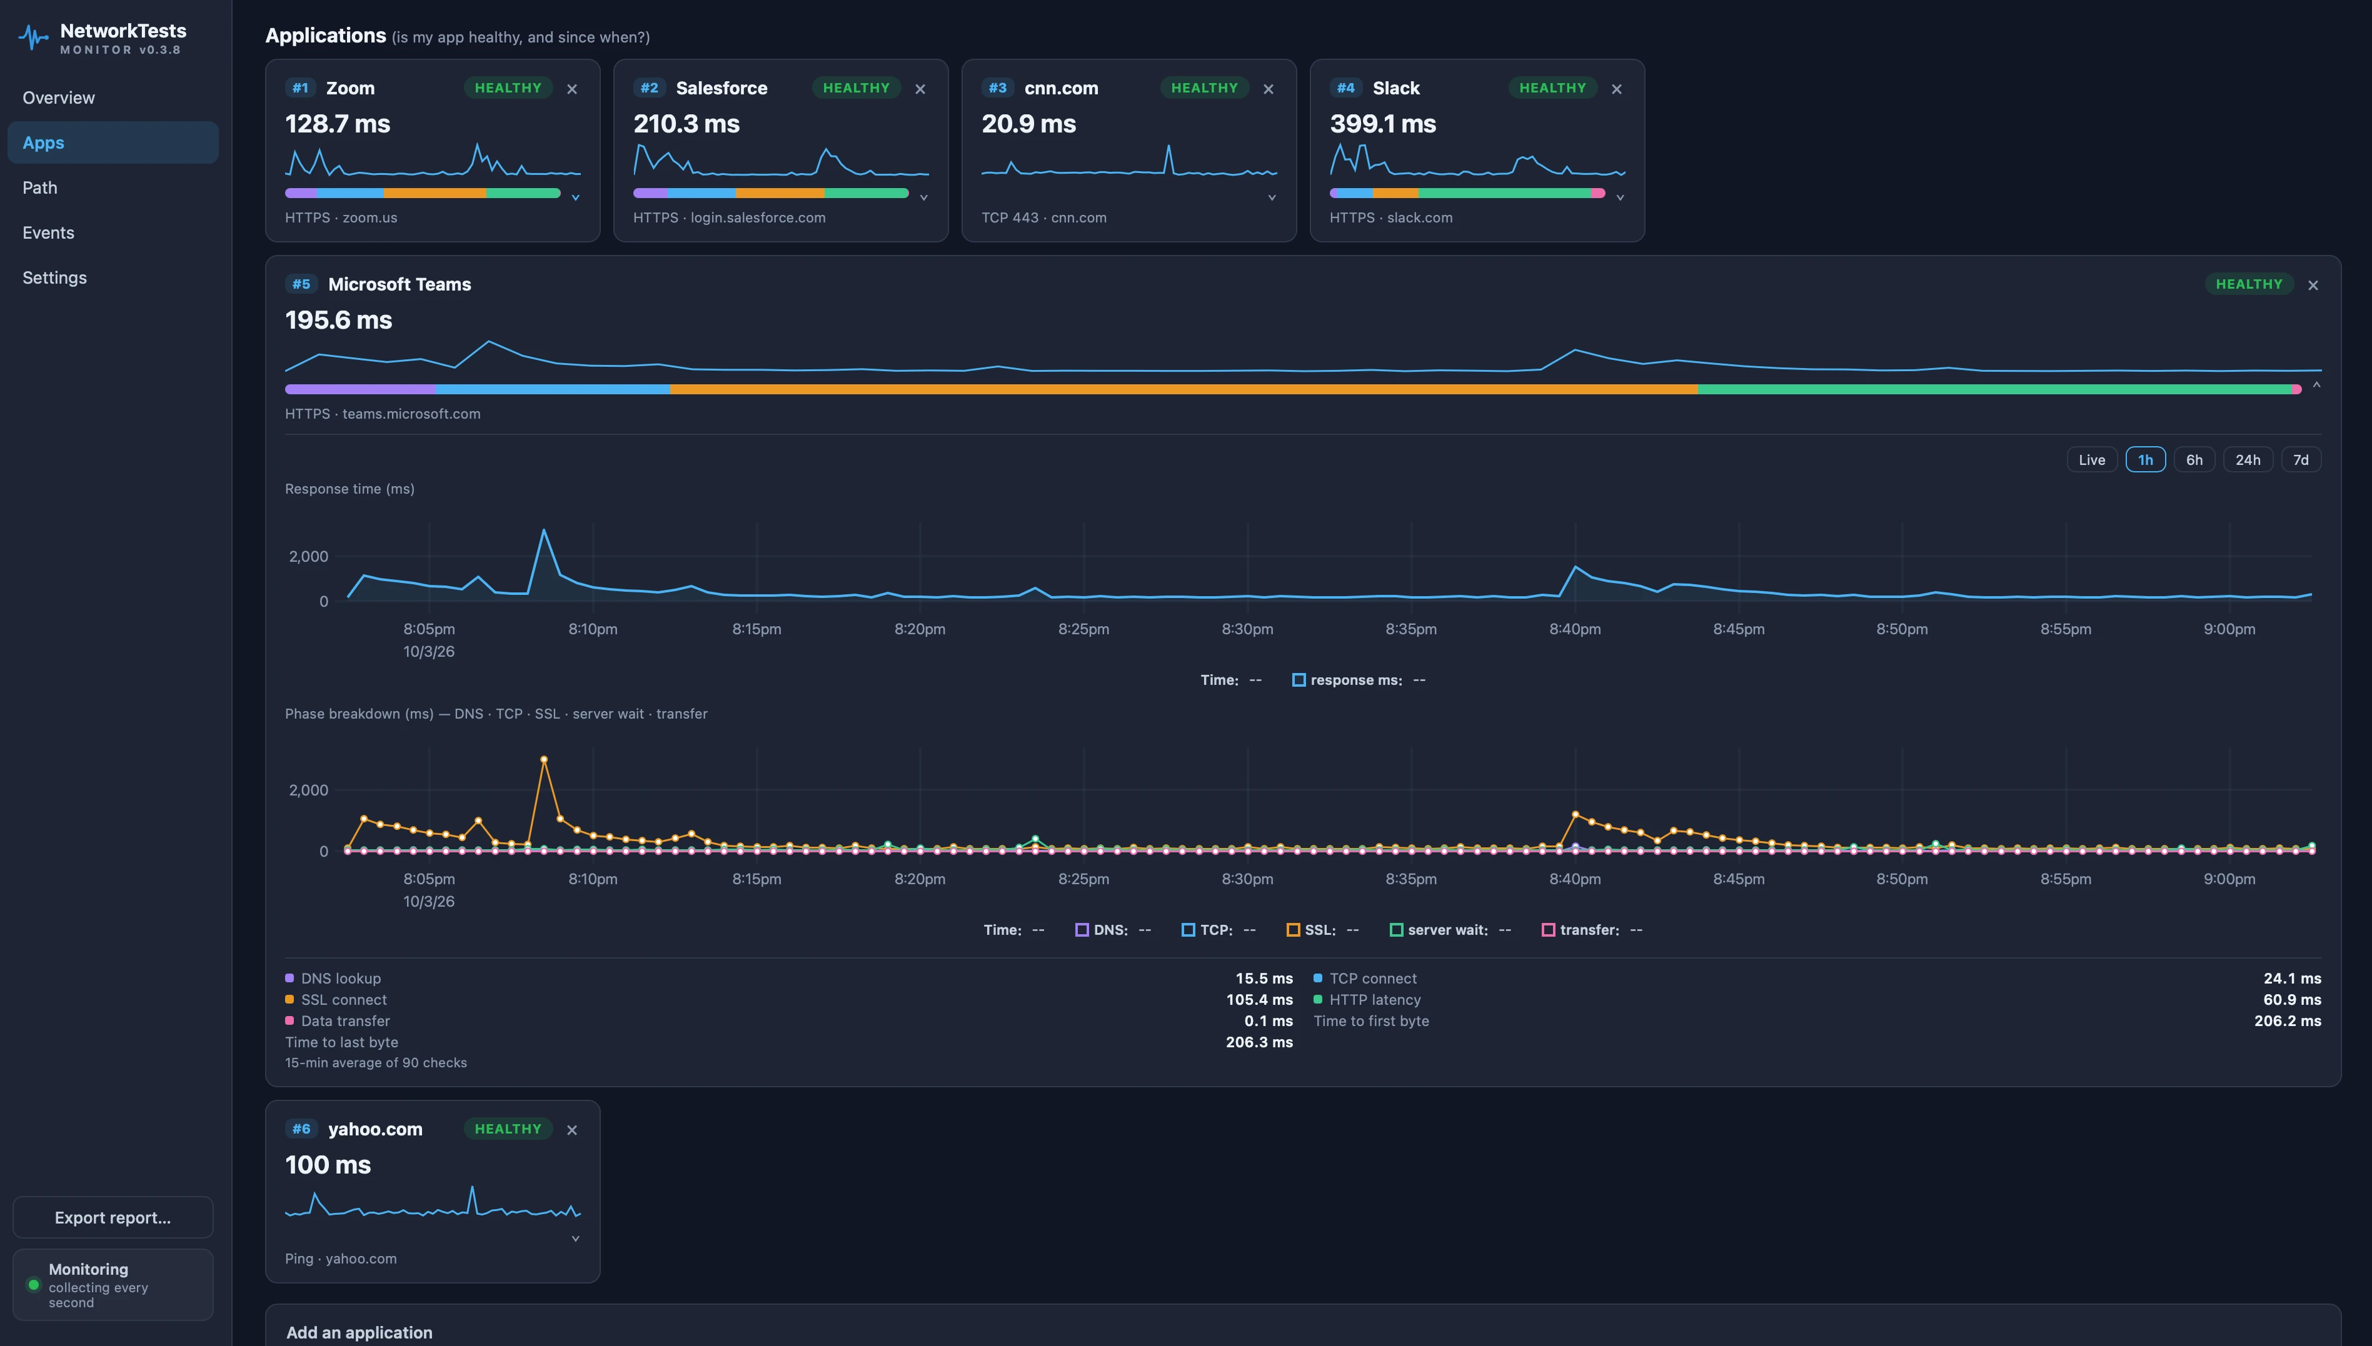Image resolution: width=2372 pixels, height=1346 pixels.
Task: Click the 8:08pm spike in Response time chart
Action: point(544,531)
